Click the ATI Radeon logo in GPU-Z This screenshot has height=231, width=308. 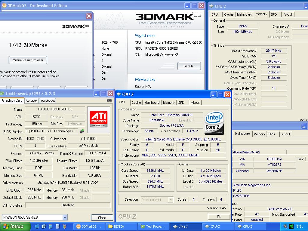click(99, 120)
